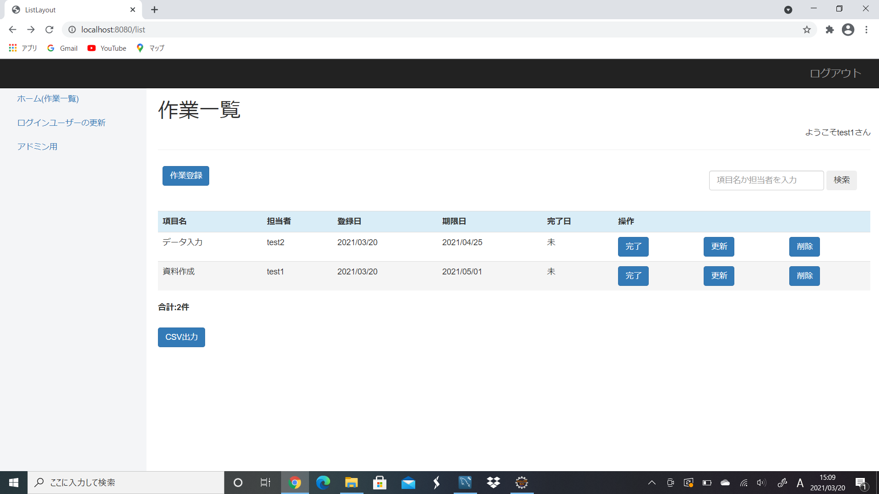Screen dimensions: 879x494
Task: Open the Windows Start menu
Action: tap(14, 483)
